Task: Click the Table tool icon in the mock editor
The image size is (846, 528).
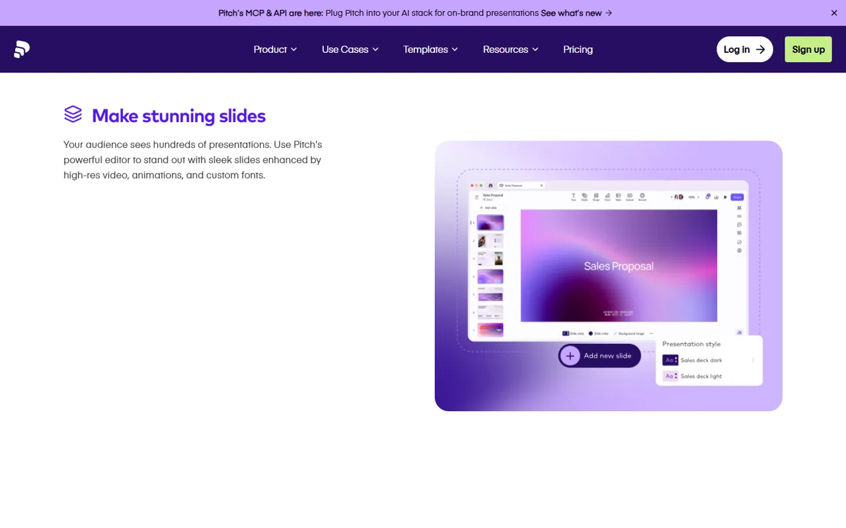Action: 618,197
